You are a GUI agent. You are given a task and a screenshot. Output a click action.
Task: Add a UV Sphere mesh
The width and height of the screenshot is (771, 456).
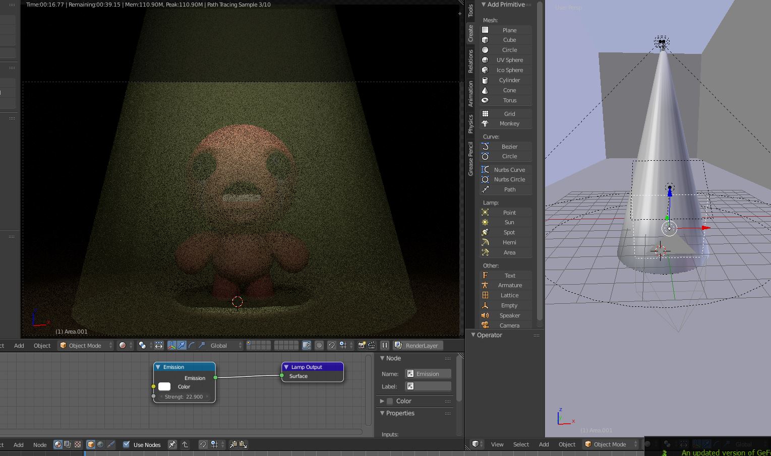[506, 60]
